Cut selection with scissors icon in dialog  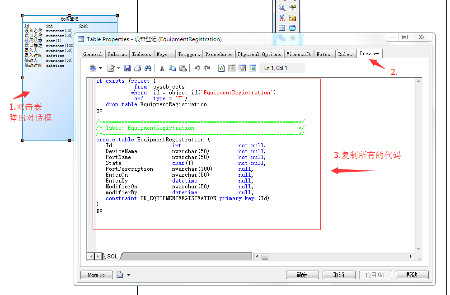162,68
